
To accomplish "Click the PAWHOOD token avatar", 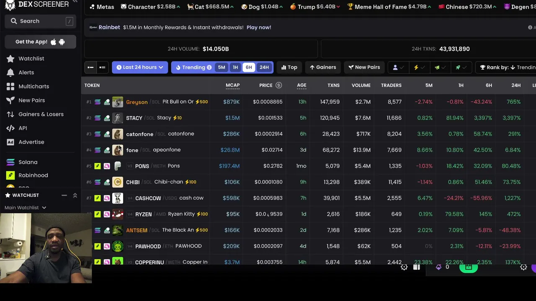I will [118, 246].
